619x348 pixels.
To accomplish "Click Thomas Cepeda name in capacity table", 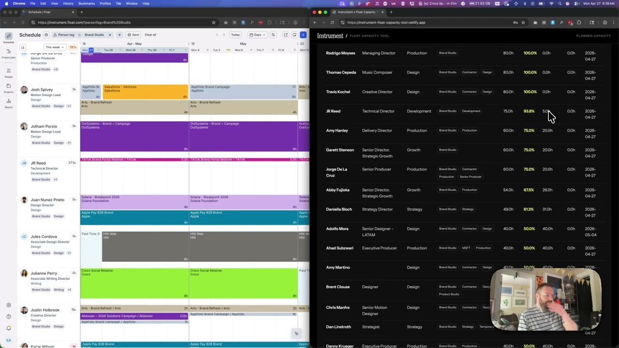I will coord(341,72).
